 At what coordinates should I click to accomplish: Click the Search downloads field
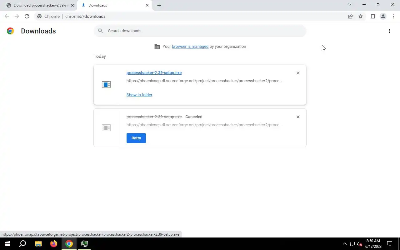[x=200, y=31]
